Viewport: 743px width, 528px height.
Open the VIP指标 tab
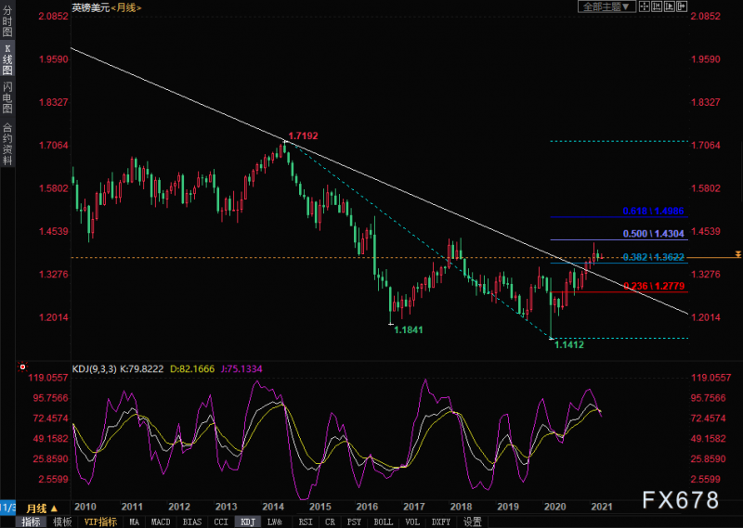coord(101,522)
